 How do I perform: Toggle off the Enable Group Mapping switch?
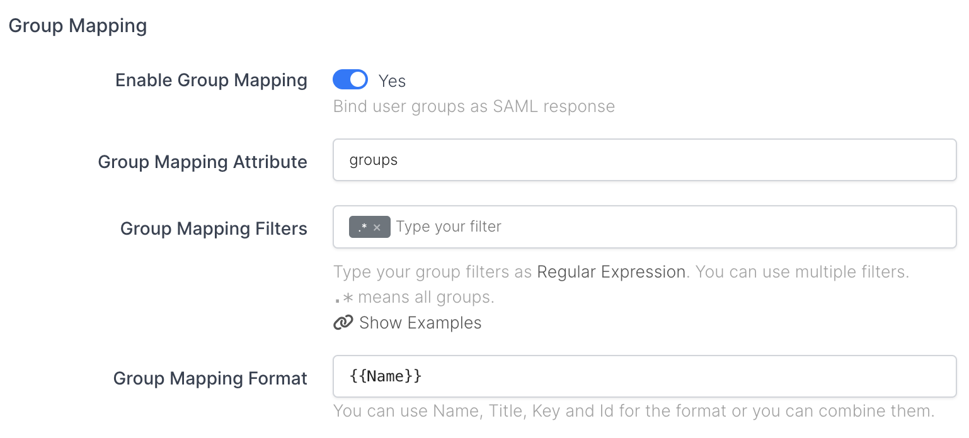click(350, 80)
